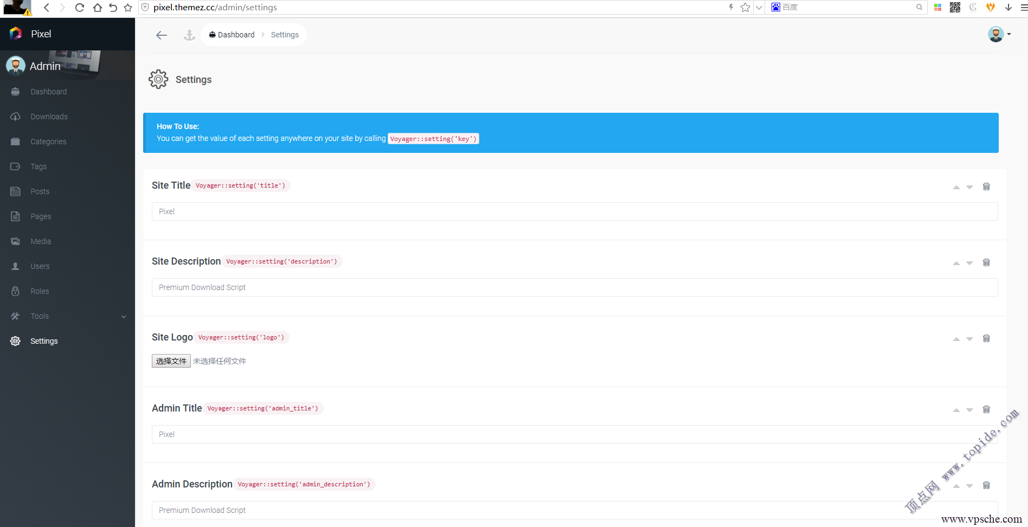Image resolution: width=1028 pixels, height=527 pixels.
Task: Open the address bar dropdown arrow
Action: click(759, 8)
